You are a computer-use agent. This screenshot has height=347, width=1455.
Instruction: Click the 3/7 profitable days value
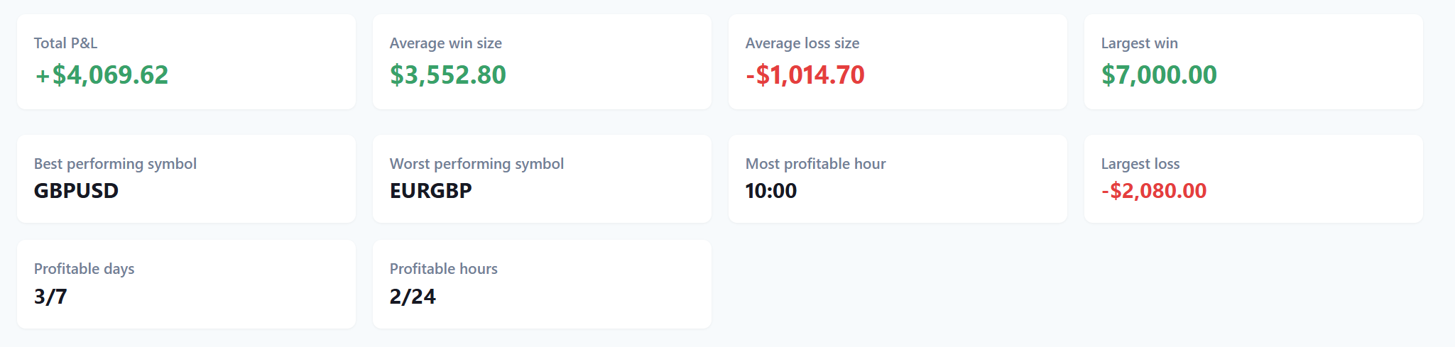pyautogui.click(x=50, y=297)
